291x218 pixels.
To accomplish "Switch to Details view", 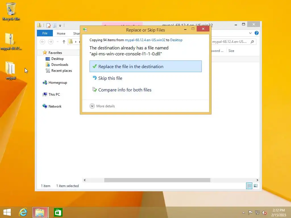I will pyautogui.click(x=249, y=186).
